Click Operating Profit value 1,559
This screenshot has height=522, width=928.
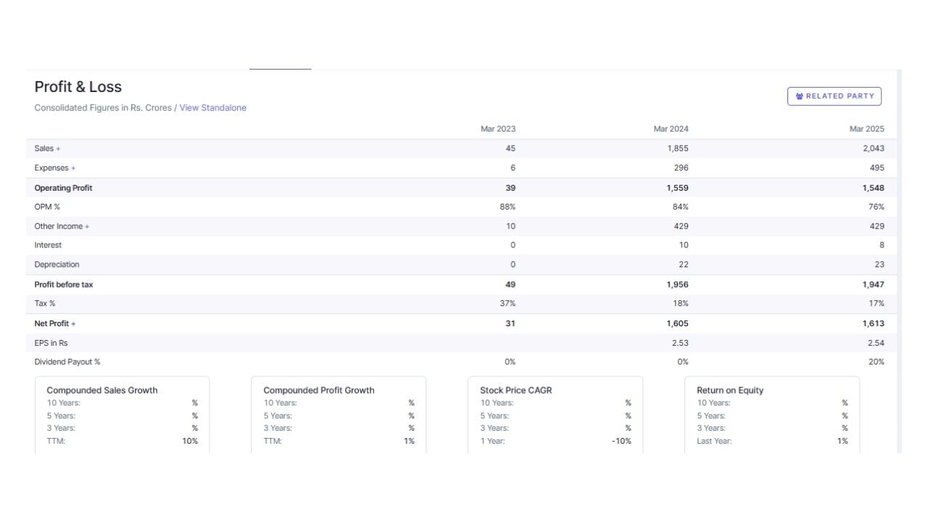(x=677, y=188)
